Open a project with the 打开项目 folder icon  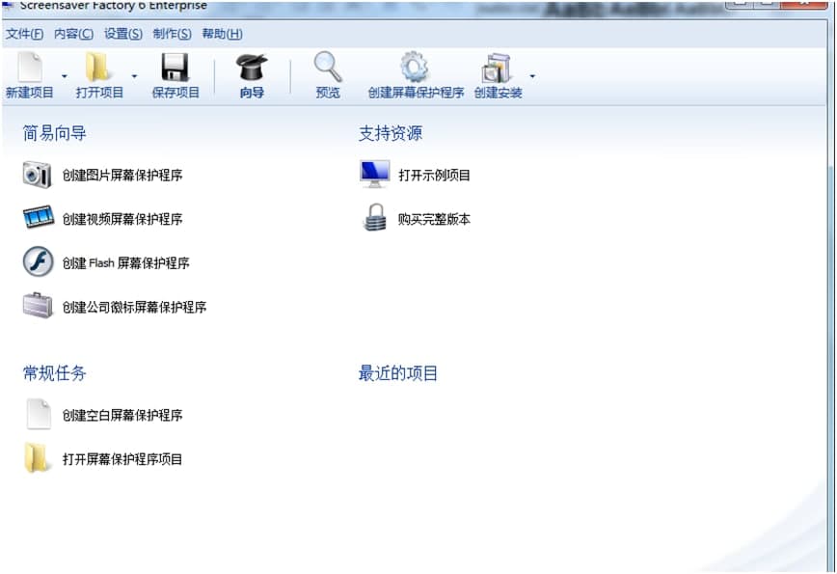point(96,69)
